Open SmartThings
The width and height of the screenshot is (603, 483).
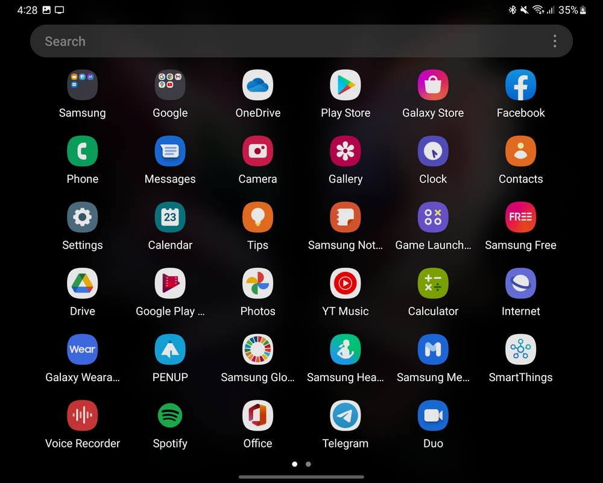click(521, 350)
